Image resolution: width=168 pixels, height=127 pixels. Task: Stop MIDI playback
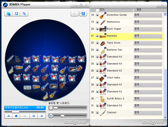click(16, 116)
